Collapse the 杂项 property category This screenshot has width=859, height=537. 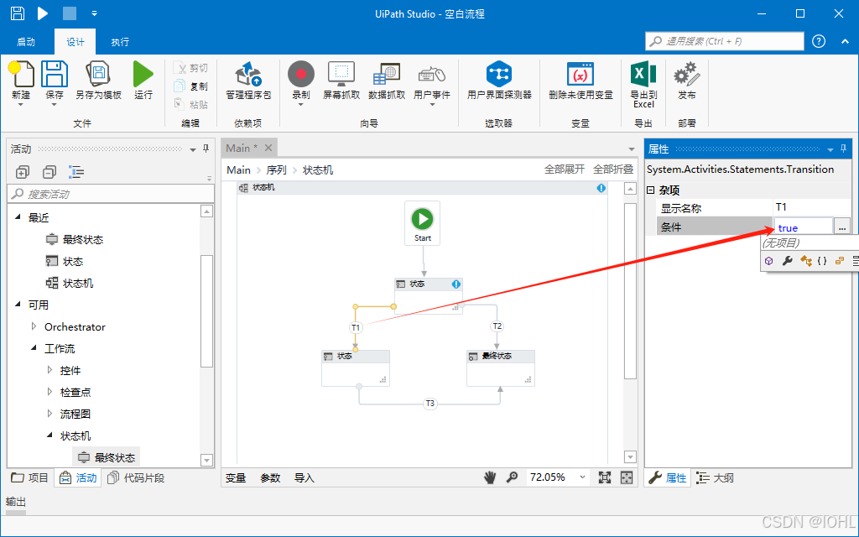click(x=651, y=190)
